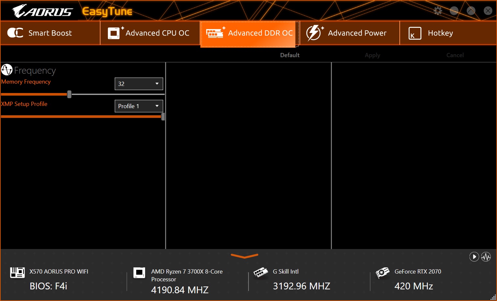Click the 3192.96 MHZ memory clock value
497x301 pixels.
pos(301,286)
